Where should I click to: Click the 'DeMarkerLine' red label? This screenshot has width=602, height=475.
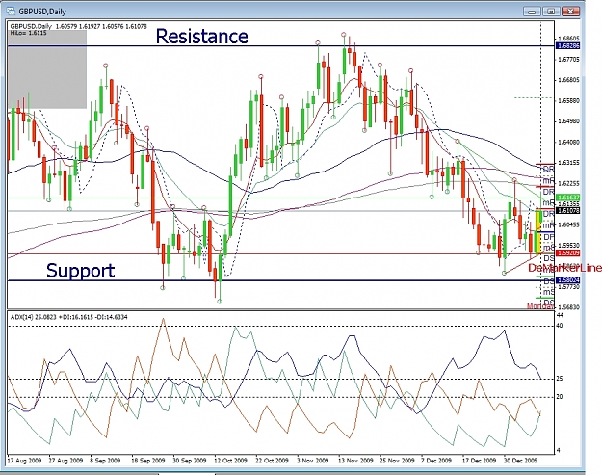[x=564, y=268]
